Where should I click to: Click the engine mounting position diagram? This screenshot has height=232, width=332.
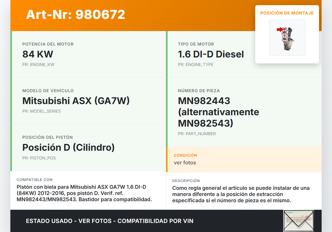(287, 38)
